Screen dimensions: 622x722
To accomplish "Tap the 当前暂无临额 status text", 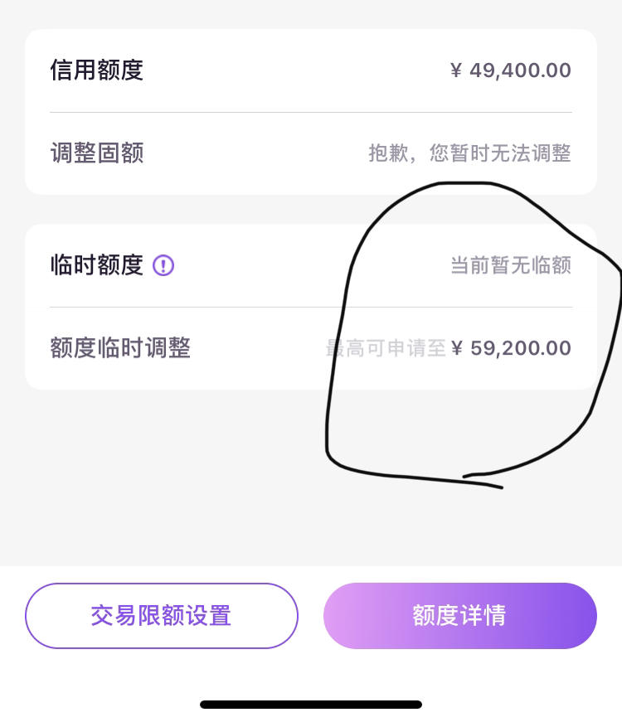I will tap(511, 265).
